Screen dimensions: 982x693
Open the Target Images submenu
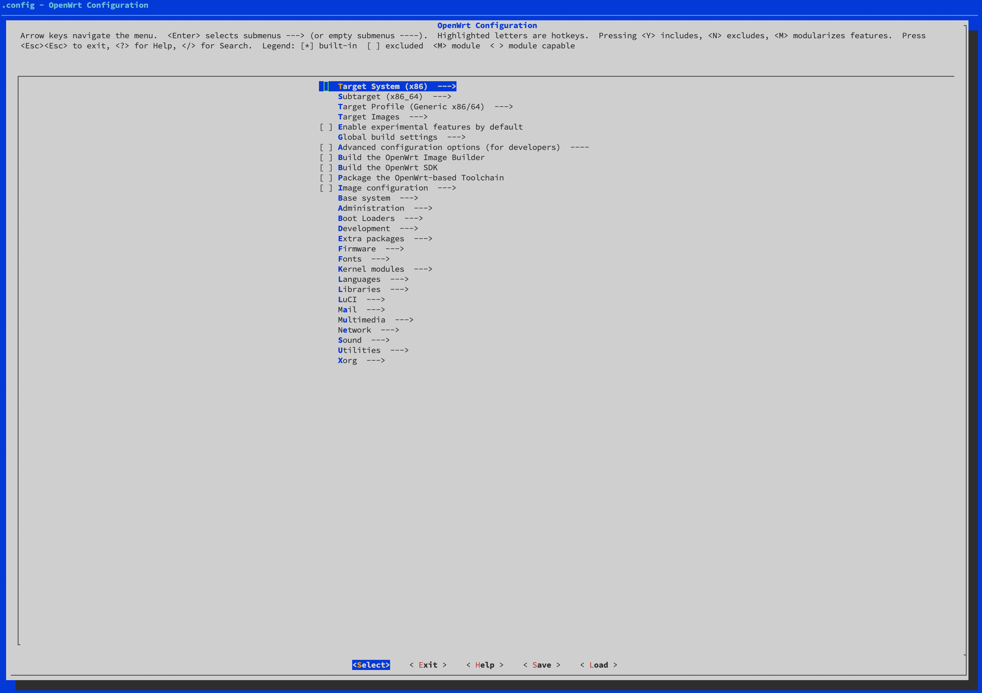point(382,117)
